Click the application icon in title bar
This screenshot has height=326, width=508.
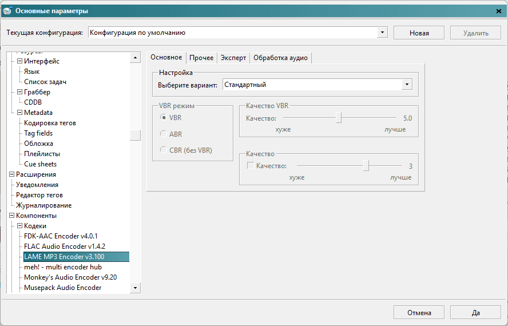(x=7, y=11)
